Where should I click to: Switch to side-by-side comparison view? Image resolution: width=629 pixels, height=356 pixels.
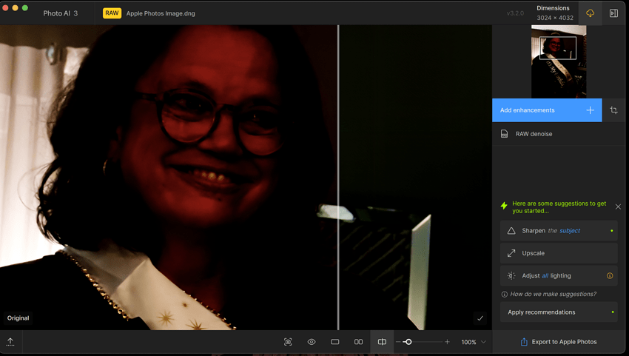358,342
